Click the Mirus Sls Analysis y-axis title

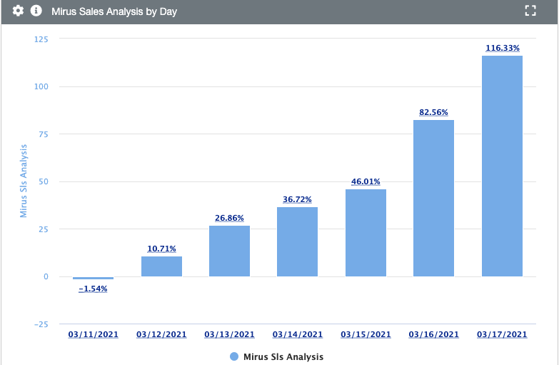pos(23,181)
